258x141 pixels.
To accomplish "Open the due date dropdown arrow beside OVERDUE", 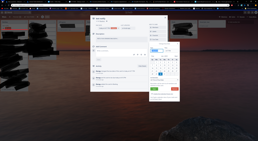I will [x=118, y=28].
